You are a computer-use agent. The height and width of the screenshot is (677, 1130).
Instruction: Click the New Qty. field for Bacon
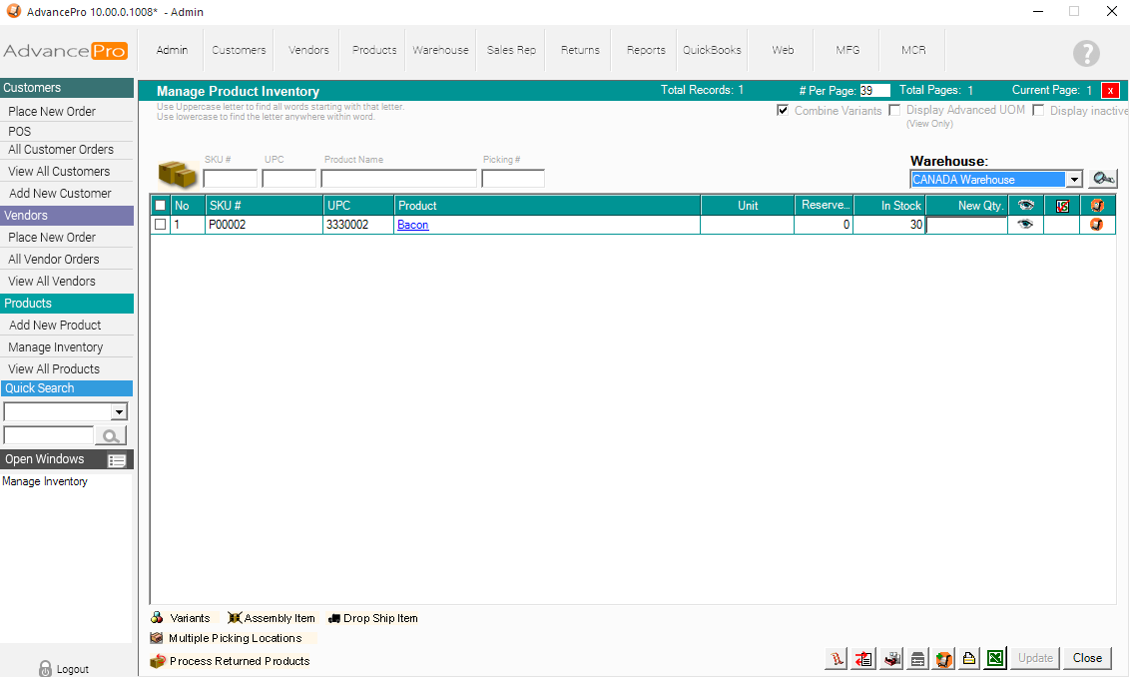966,226
